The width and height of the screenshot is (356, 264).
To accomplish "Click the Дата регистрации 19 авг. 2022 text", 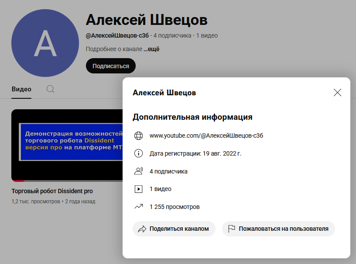I will tap(195, 153).
